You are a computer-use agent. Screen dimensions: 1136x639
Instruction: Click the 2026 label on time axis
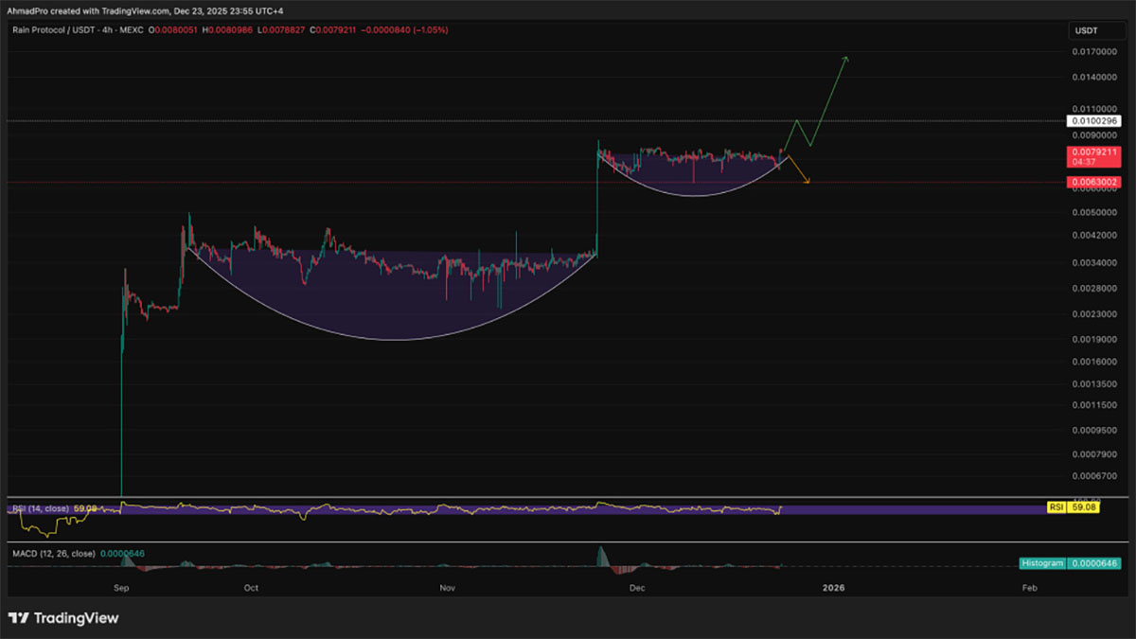tap(833, 588)
